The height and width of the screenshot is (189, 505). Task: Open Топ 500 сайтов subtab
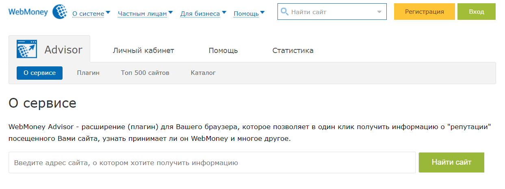145,73
